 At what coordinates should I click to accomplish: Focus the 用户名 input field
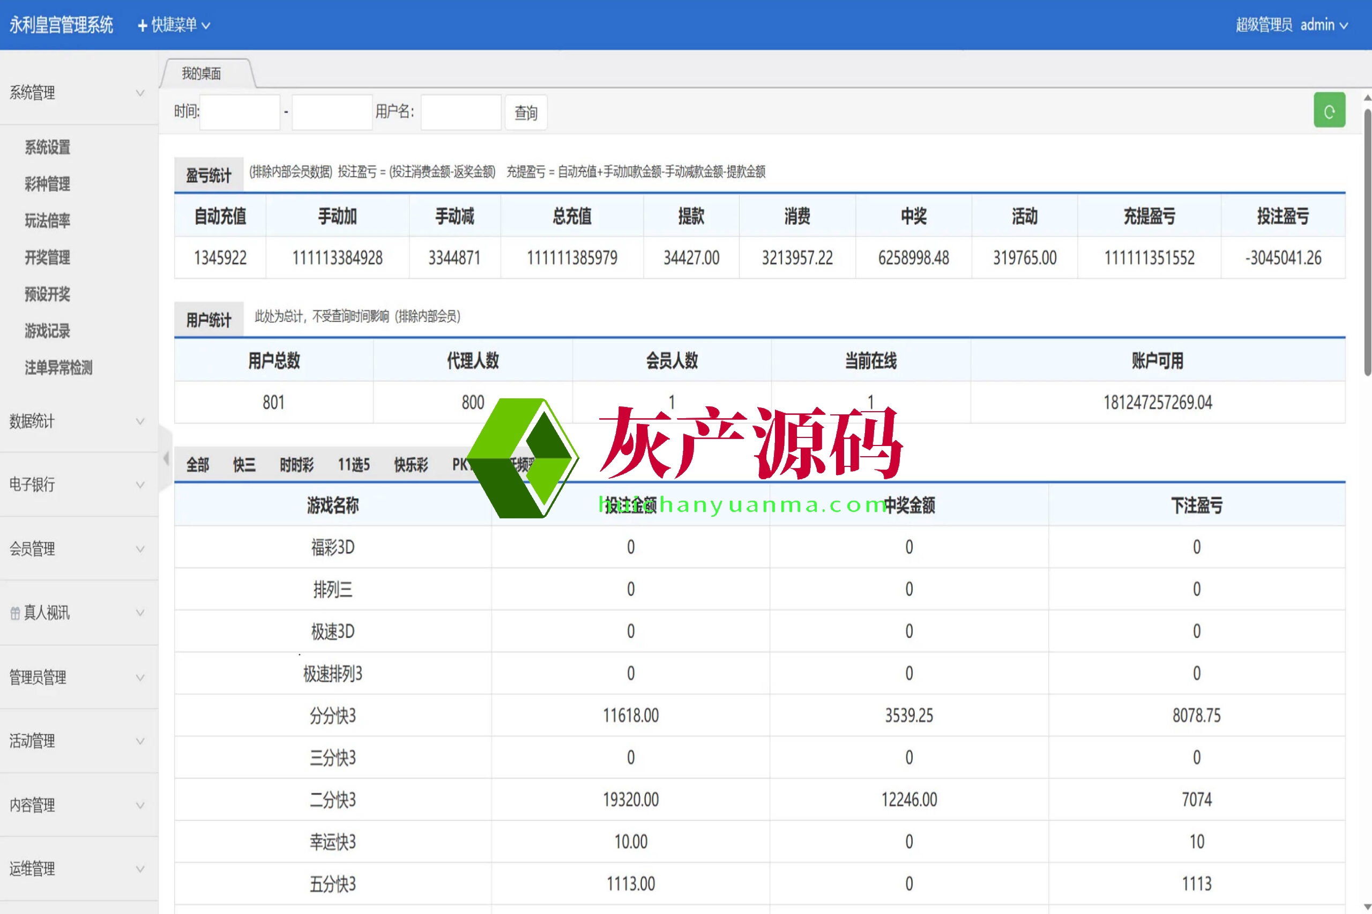tap(461, 112)
